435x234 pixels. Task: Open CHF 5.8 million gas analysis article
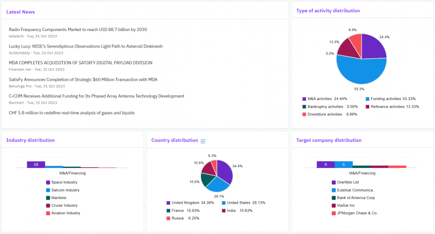tap(71, 113)
